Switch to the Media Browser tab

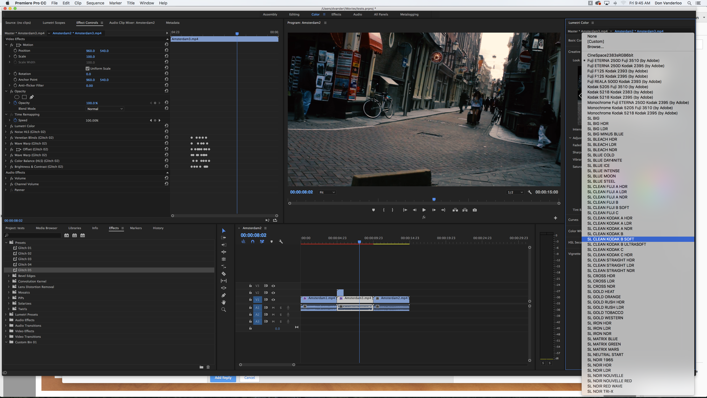pos(46,228)
